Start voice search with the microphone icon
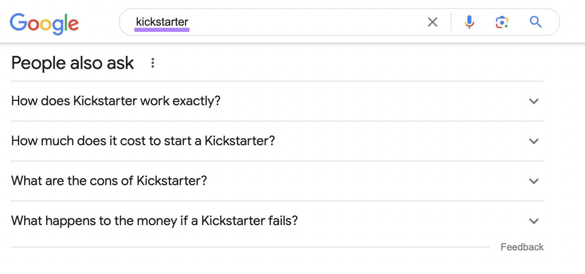Image resolution: width=585 pixels, height=274 pixels. (469, 22)
